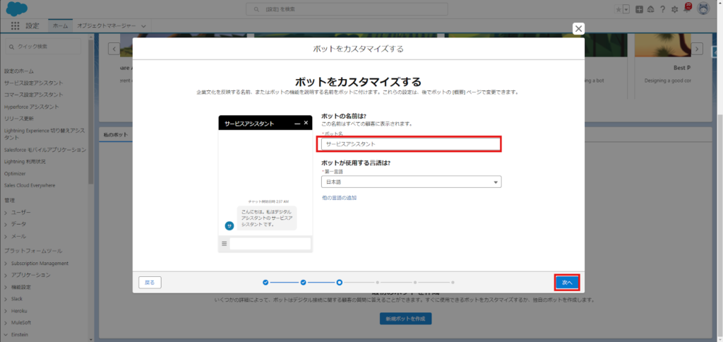The width and height of the screenshot is (723, 342).
Task: Click the current third progress step
Action: point(340,282)
